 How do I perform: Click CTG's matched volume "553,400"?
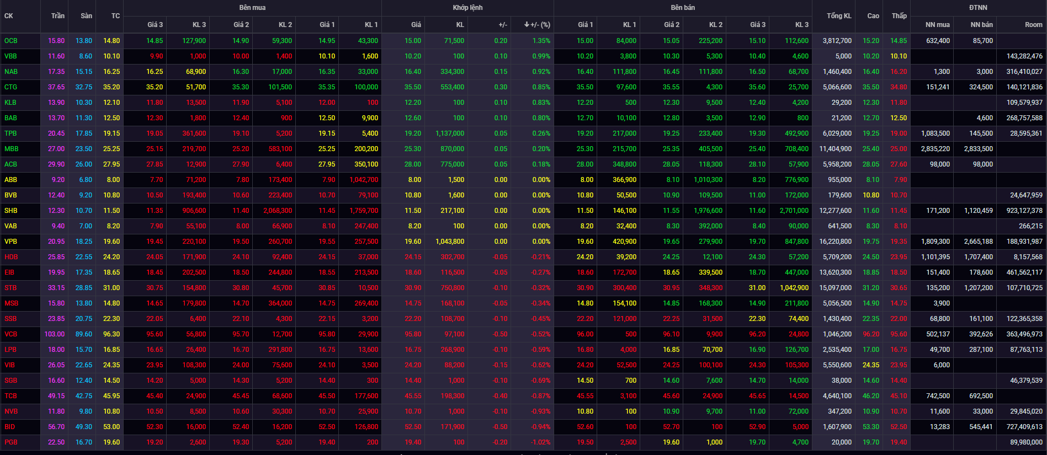[x=453, y=87]
